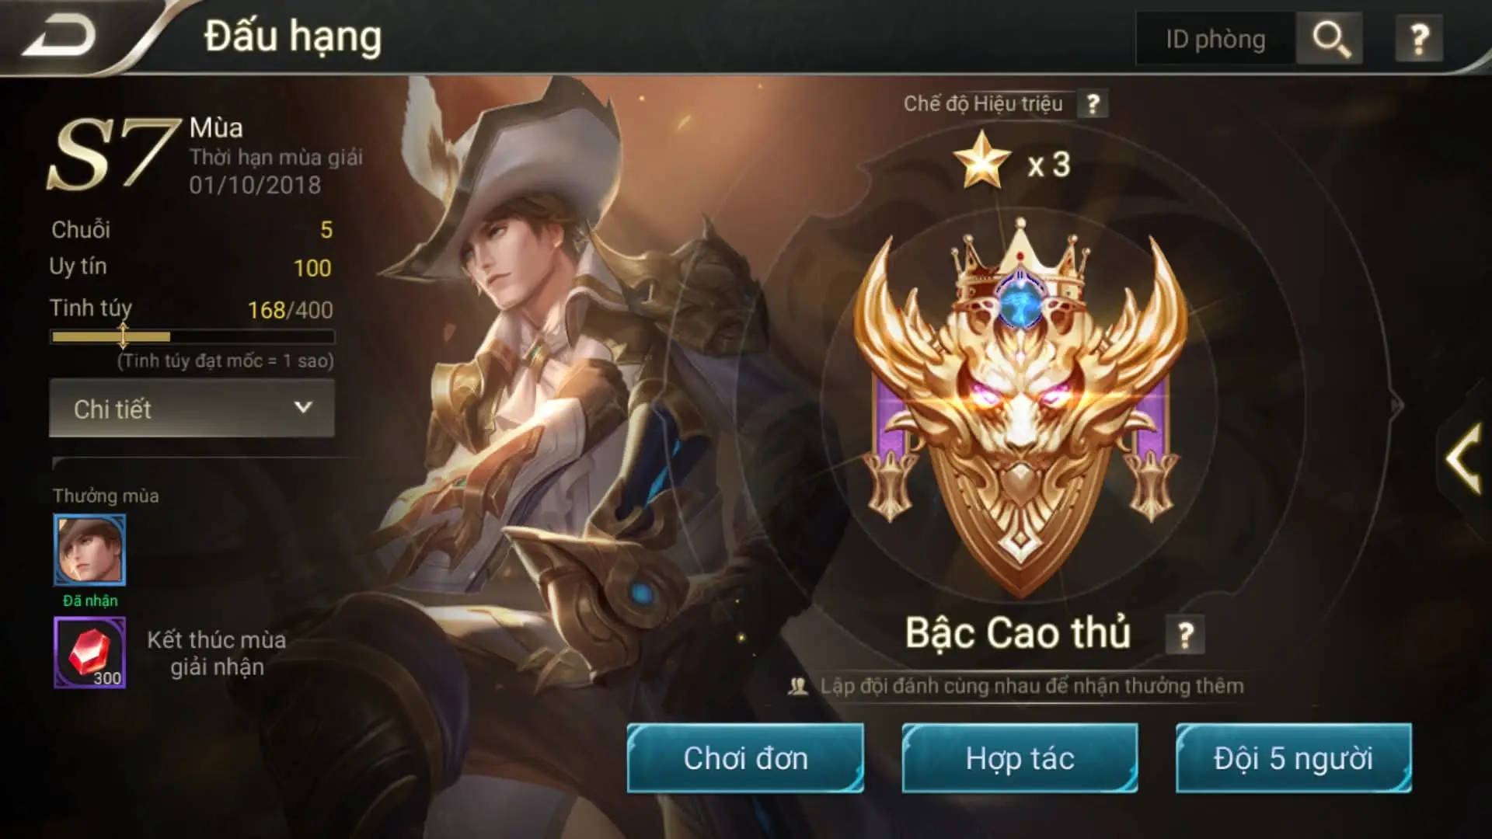Select Hợp tác duo mode
The width and height of the screenshot is (1492, 839).
pos(1020,758)
